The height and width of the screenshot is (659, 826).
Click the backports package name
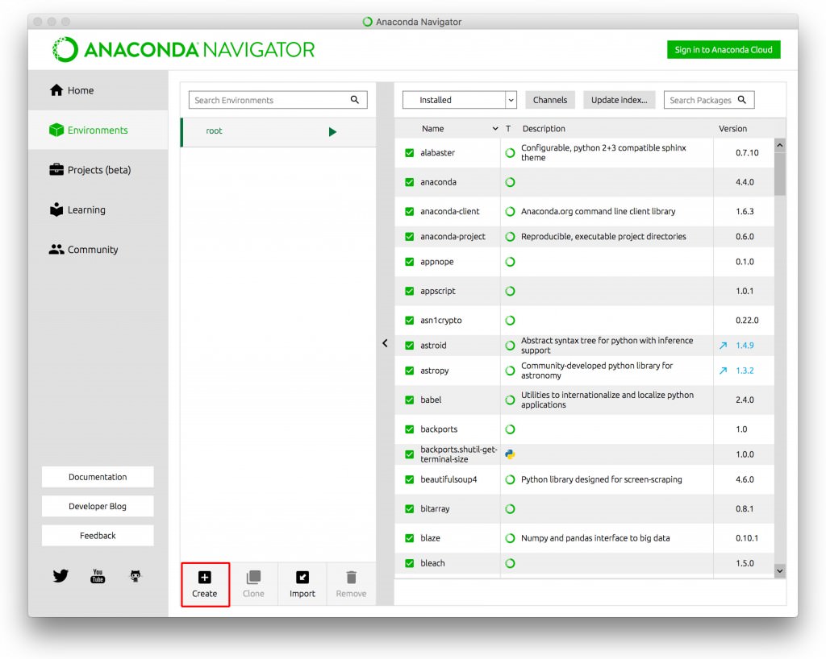tap(439, 429)
